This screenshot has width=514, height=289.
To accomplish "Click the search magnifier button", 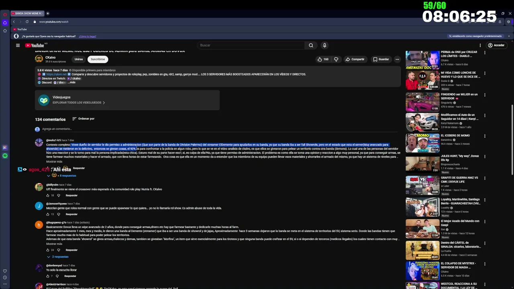I will 311,45.
